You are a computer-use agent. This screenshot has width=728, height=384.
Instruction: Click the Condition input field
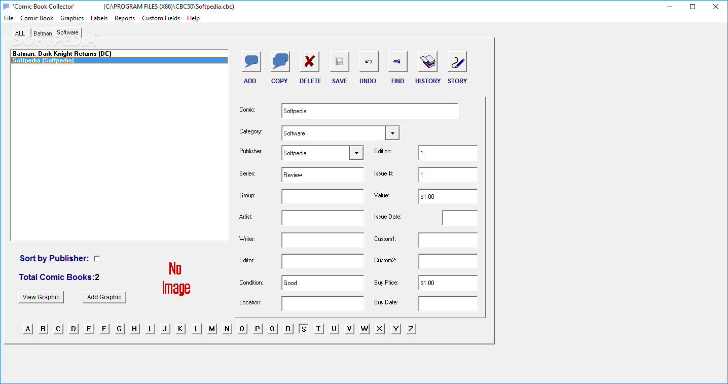coord(323,283)
